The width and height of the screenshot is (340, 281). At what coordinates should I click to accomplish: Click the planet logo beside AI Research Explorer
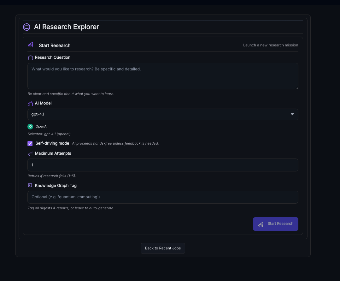click(27, 27)
